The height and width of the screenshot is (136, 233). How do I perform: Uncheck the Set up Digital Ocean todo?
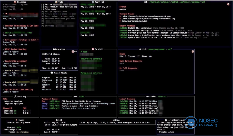coord(43,12)
